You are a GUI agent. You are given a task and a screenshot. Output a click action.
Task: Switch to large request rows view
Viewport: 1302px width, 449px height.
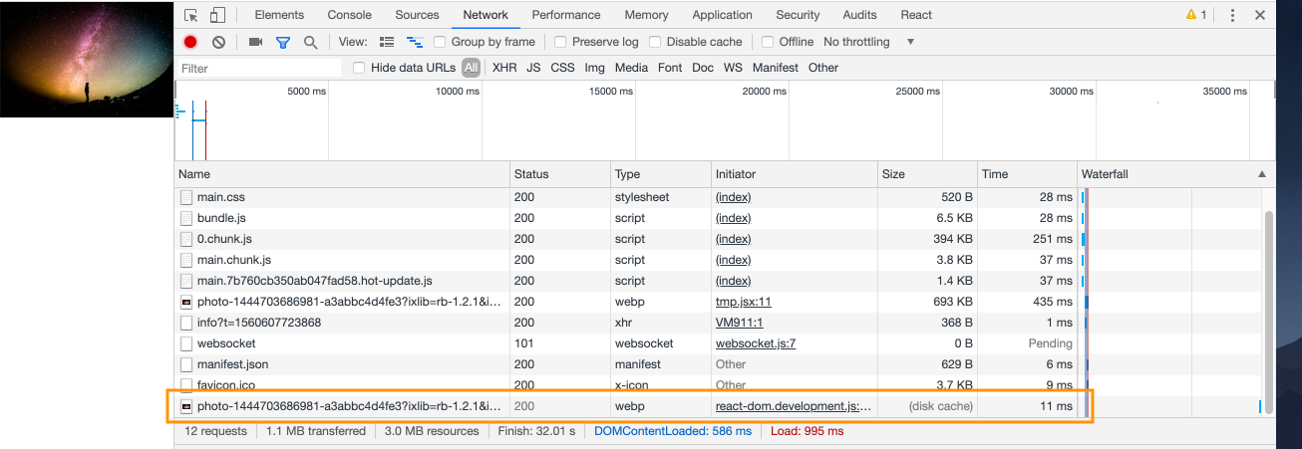387,42
